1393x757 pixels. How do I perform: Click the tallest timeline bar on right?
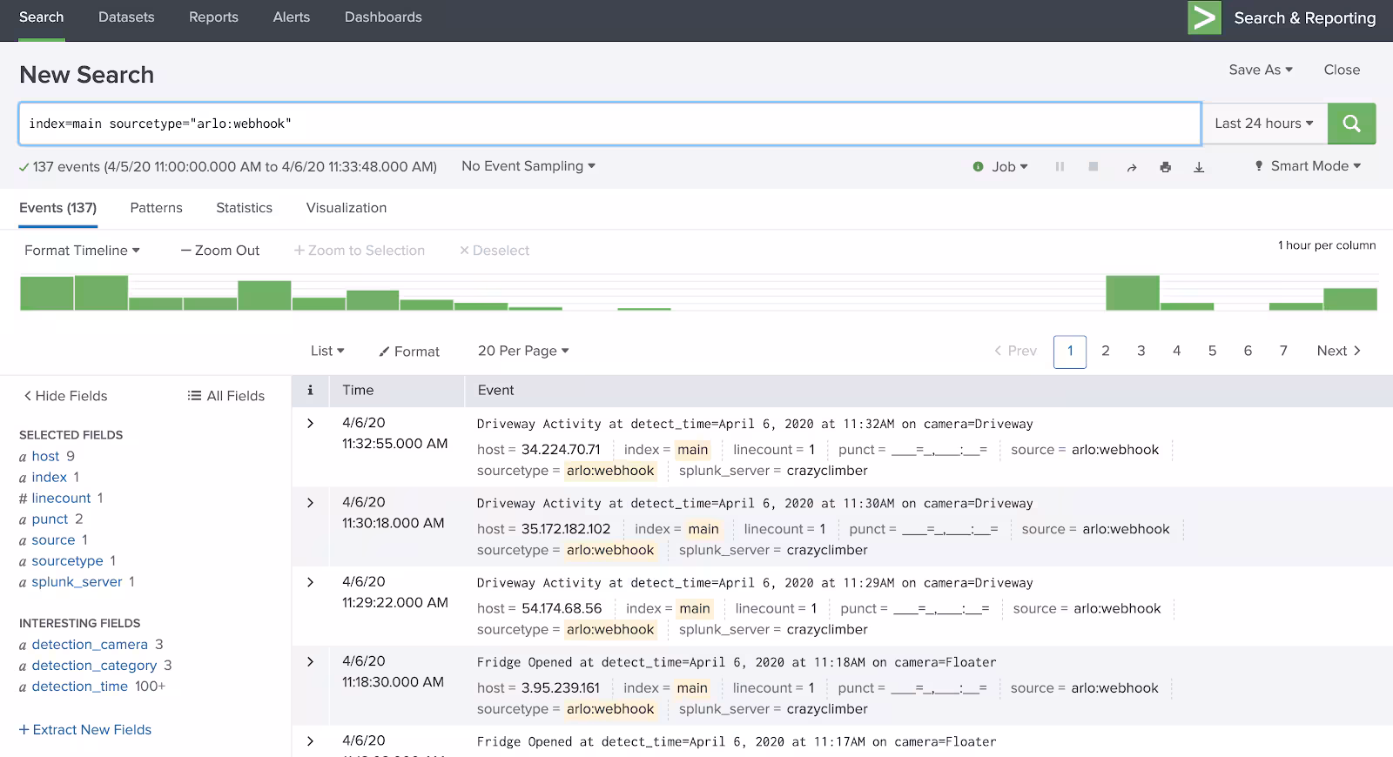(1132, 293)
